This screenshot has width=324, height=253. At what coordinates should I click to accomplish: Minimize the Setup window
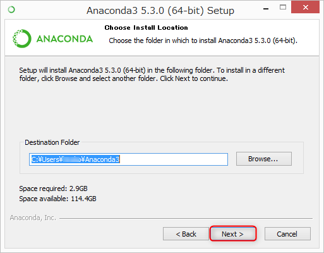266,9
